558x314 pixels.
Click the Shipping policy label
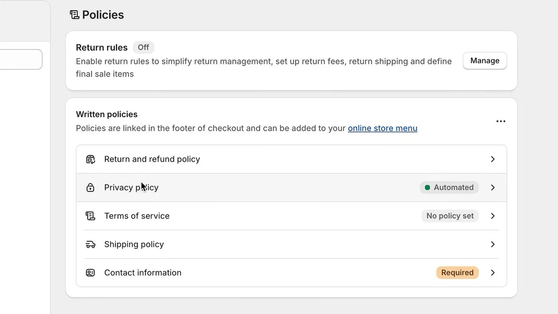coord(134,244)
